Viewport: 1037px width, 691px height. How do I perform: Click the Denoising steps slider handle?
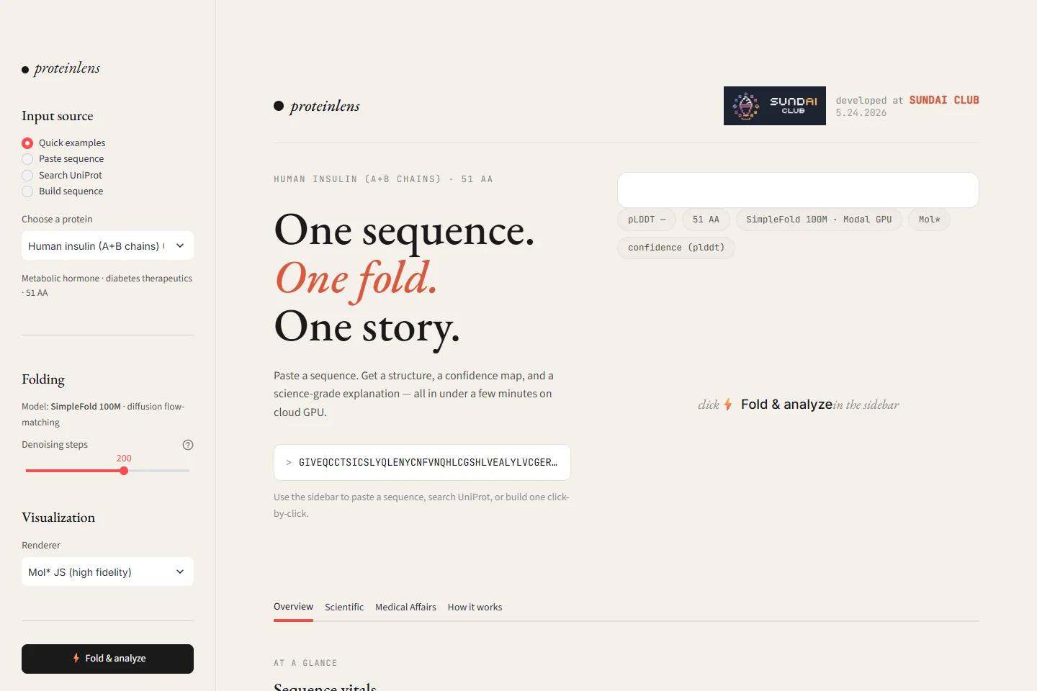coord(124,471)
